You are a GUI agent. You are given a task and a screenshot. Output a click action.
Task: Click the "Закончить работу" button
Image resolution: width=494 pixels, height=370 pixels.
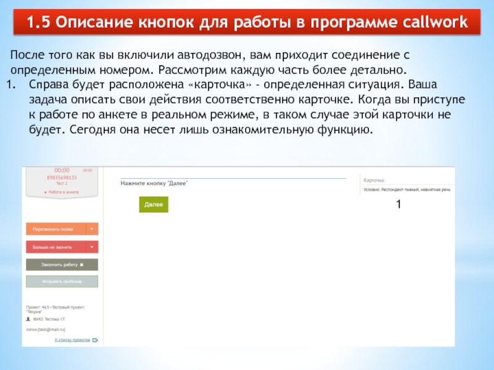pyautogui.click(x=62, y=265)
